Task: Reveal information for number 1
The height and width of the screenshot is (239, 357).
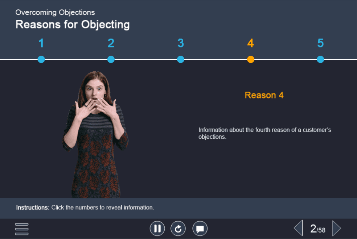Action: (x=41, y=43)
